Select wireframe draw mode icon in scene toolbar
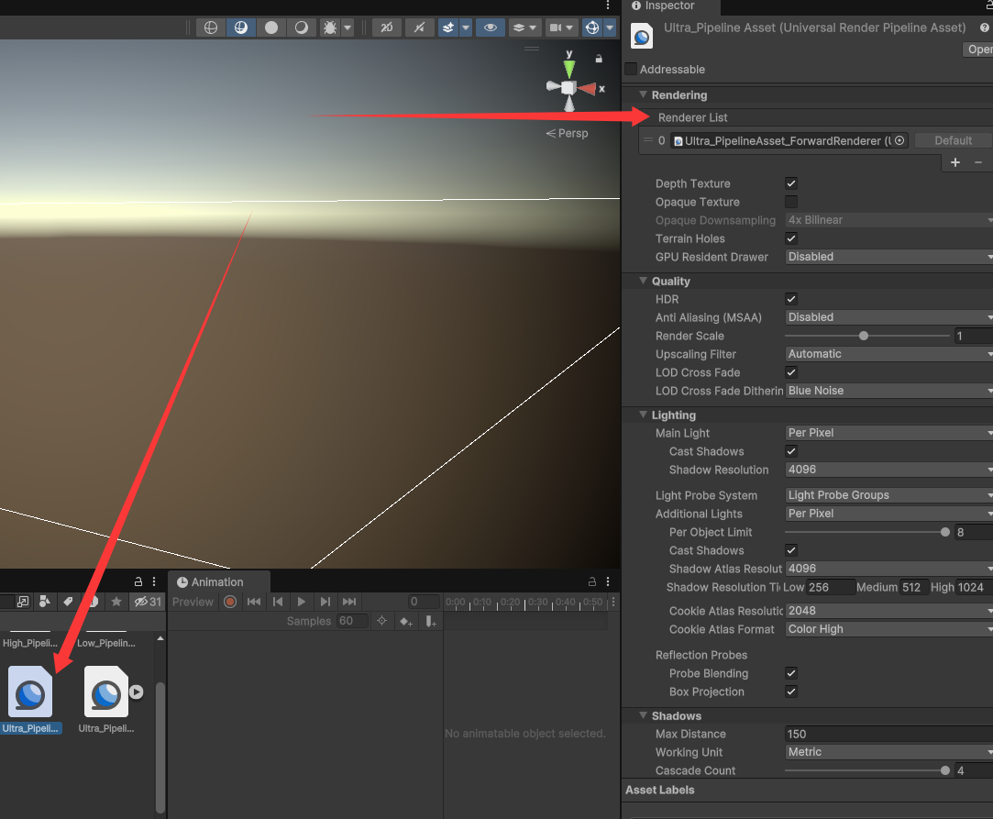The height and width of the screenshot is (819, 993). click(211, 28)
